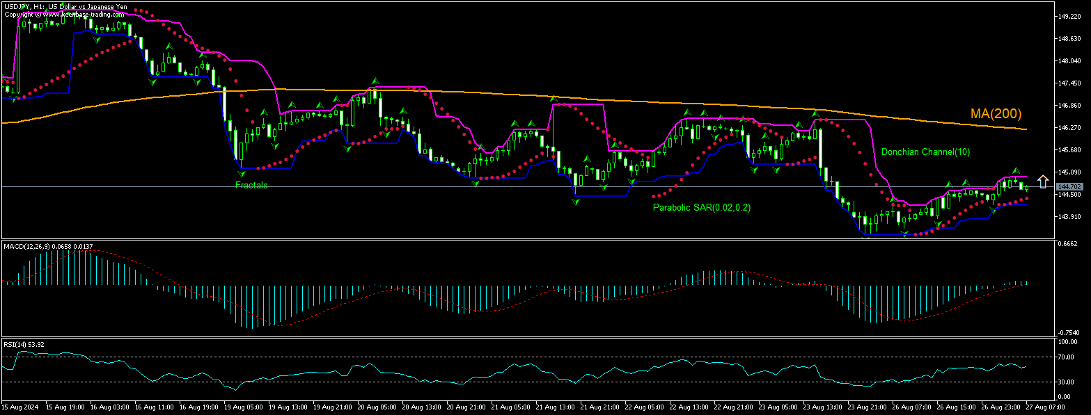Click the white up arrow object near current price
The image size is (1091, 415).
pyautogui.click(x=1042, y=181)
